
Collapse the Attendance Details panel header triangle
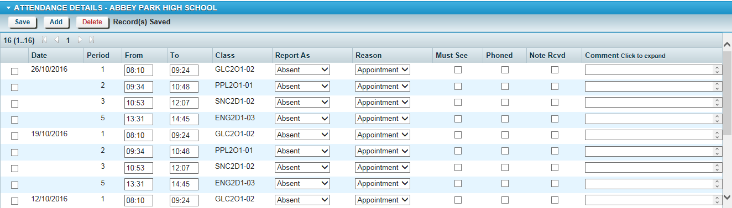9,8
